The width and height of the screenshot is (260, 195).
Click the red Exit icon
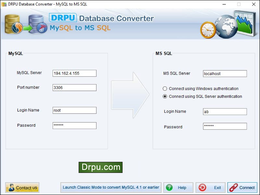pyautogui.click(x=203, y=188)
